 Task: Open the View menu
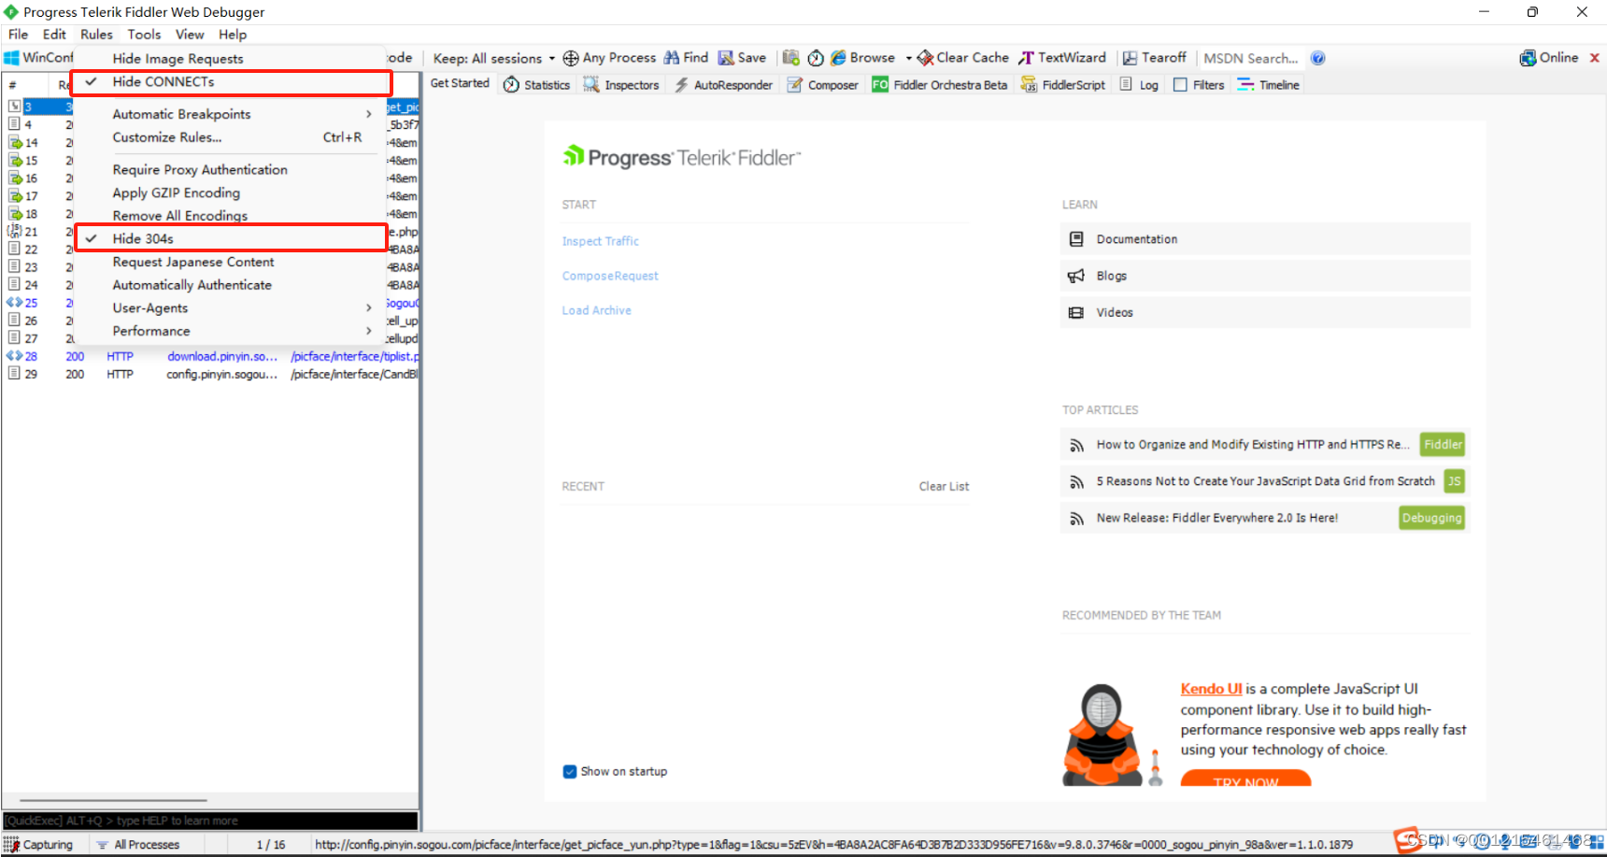pyautogui.click(x=190, y=35)
